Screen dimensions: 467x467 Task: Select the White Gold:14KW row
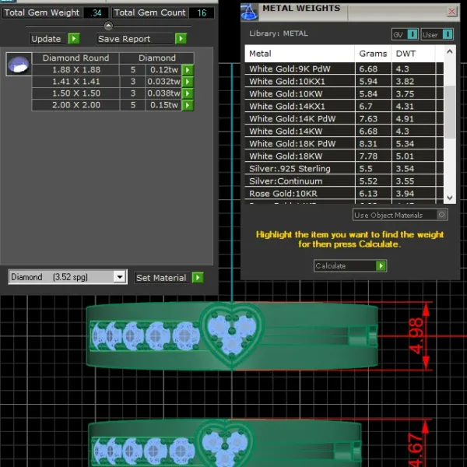344,131
